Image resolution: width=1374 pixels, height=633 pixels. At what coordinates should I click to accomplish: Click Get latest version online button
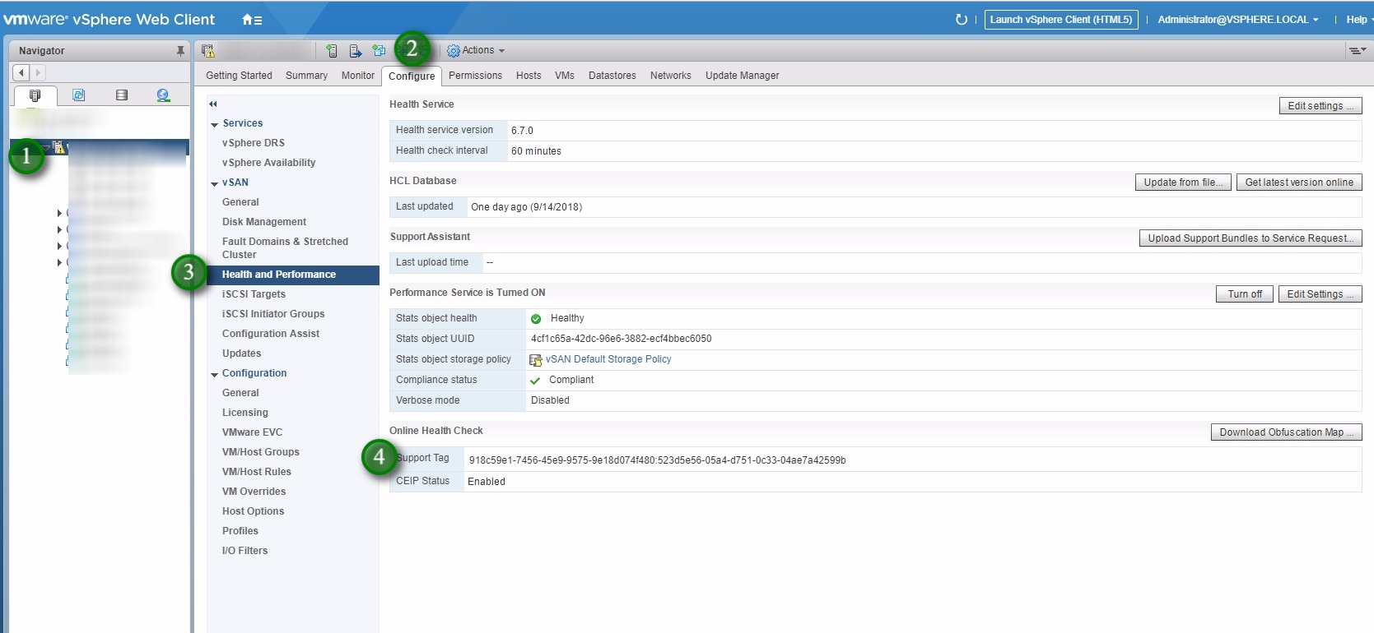tap(1298, 183)
